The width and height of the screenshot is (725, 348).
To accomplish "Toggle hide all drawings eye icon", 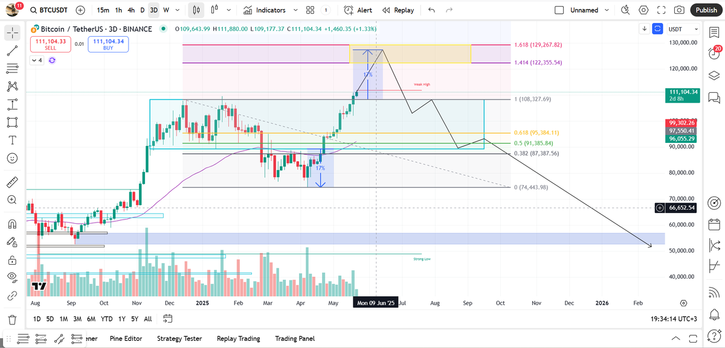I will (12, 277).
